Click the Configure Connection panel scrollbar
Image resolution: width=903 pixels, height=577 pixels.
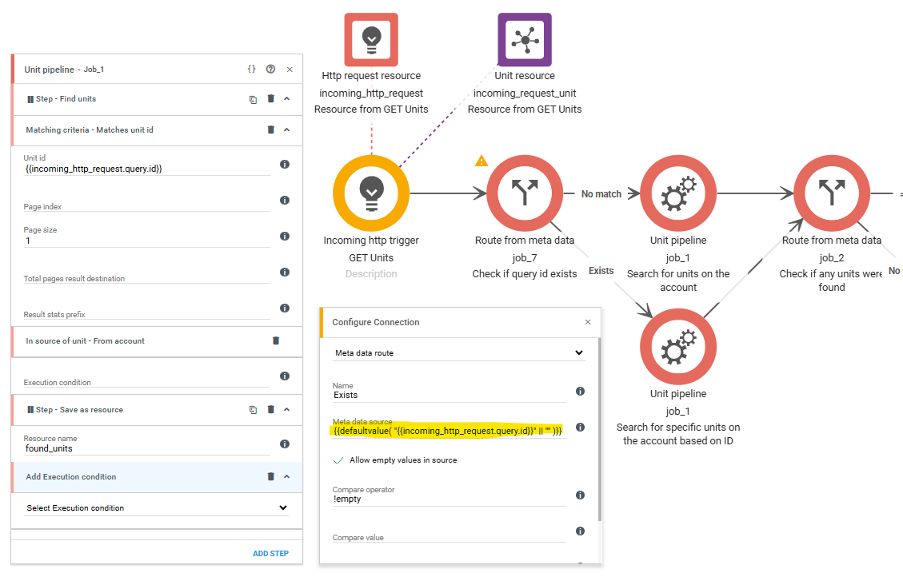(x=600, y=429)
